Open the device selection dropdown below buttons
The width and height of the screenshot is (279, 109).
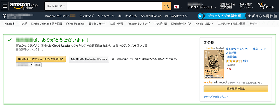pos(24,65)
